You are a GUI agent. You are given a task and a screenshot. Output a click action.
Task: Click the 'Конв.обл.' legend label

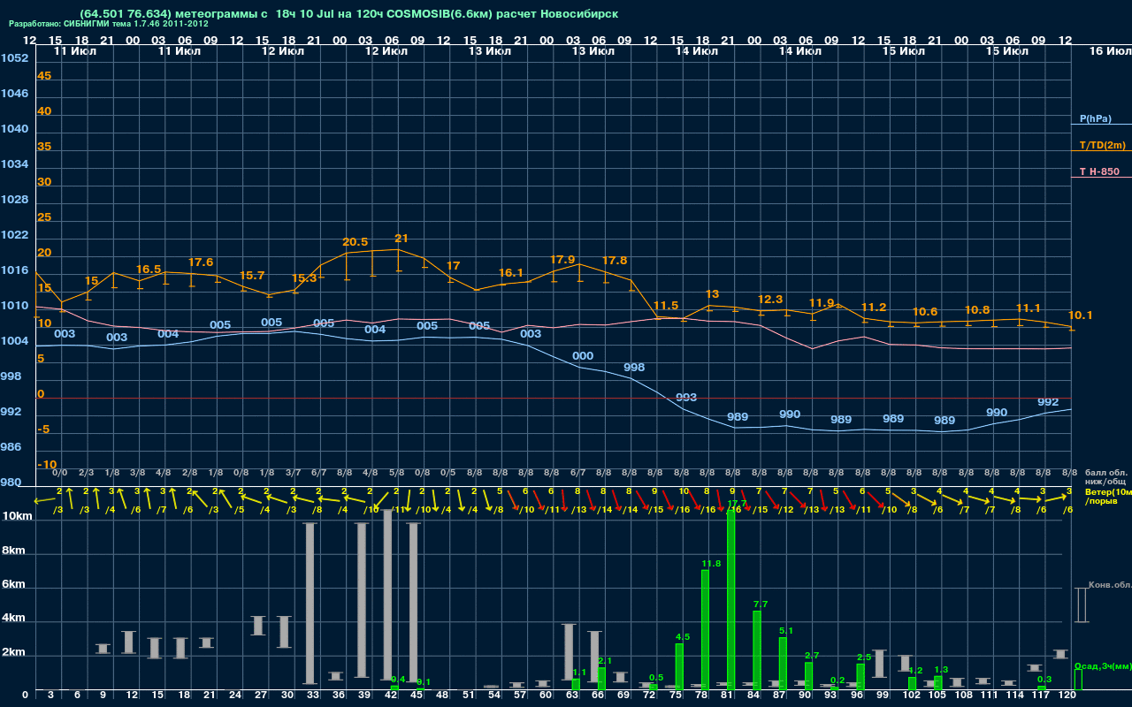[1109, 585]
